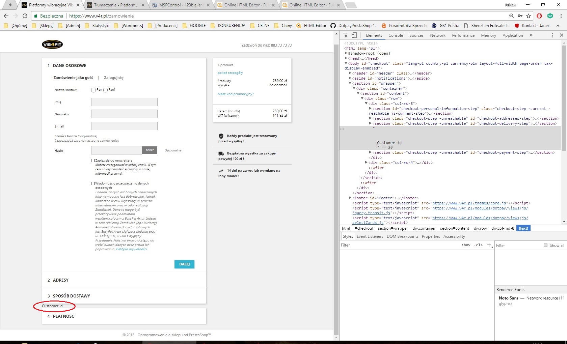This screenshot has width=567, height=344.
Task: Open the GS1 Polska bookmark
Action: coord(446,26)
